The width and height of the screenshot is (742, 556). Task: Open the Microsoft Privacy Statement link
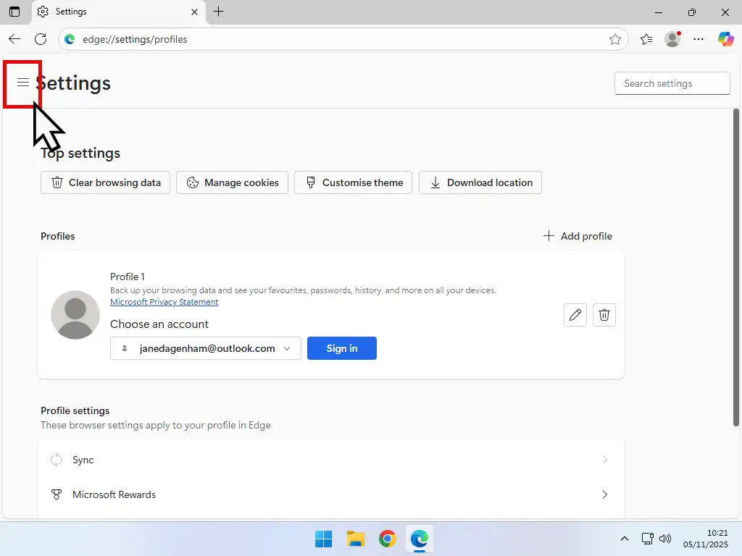[x=164, y=302]
